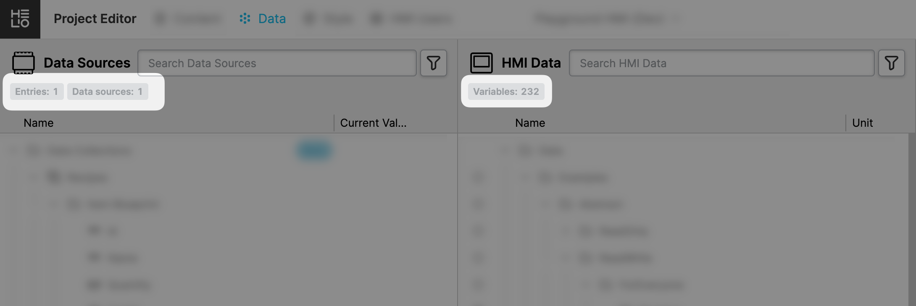This screenshot has height=306, width=916.
Task: Switch to the Data tab
Action: [263, 18]
